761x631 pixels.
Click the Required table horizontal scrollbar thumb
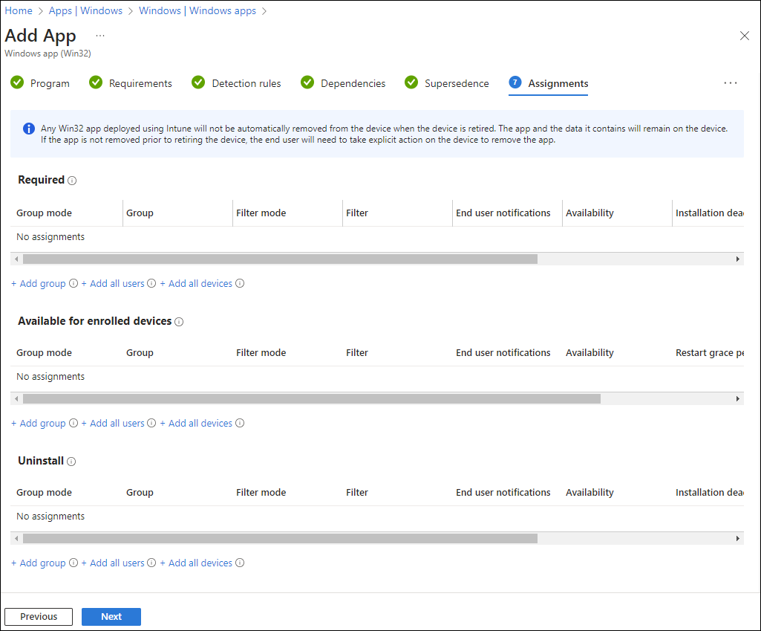pyautogui.click(x=280, y=259)
